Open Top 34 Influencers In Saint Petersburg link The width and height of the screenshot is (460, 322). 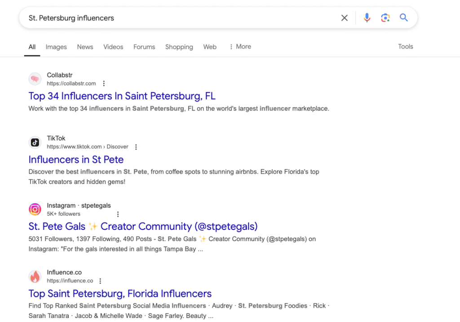pyautogui.click(x=122, y=96)
